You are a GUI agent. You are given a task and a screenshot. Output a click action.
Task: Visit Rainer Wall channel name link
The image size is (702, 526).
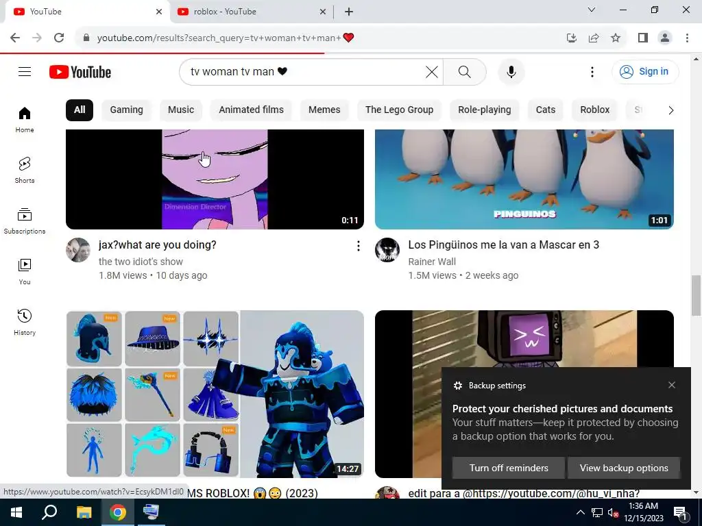pos(432,262)
